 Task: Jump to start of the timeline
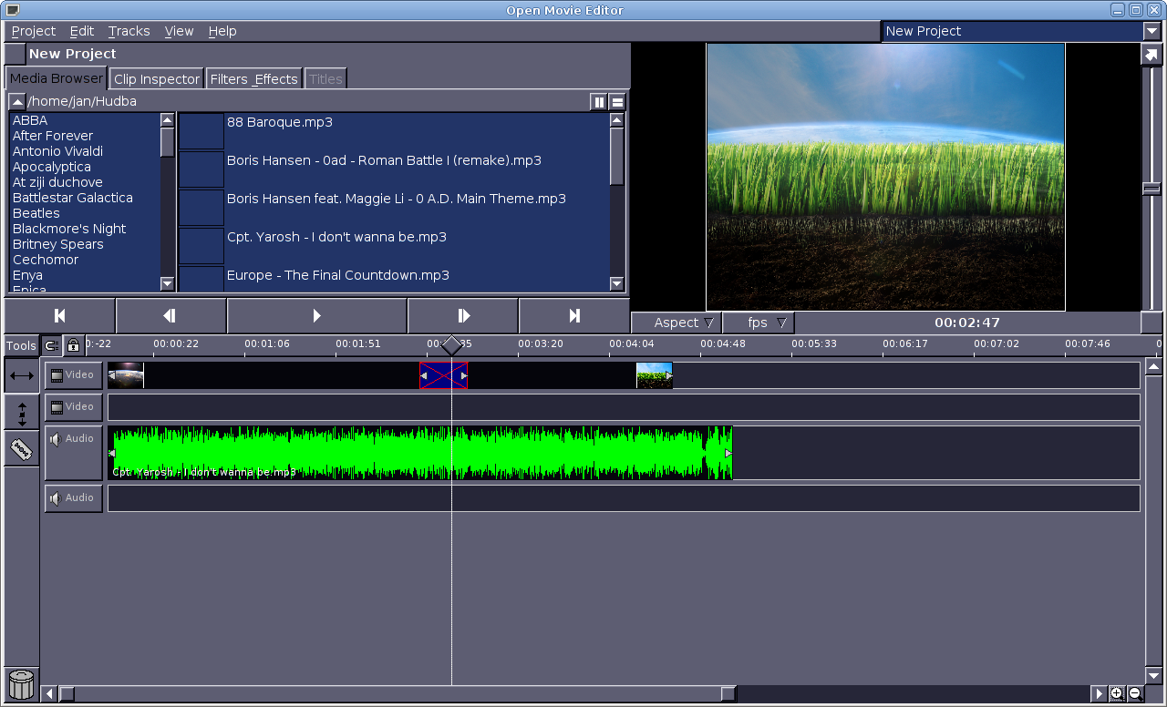pos(59,316)
